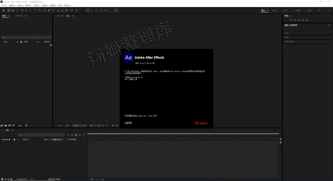Image resolution: width=333 pixels, height=181 pixels.
Task: Switch to the 学习 workspace tab
Action: [x=285, y=10]
